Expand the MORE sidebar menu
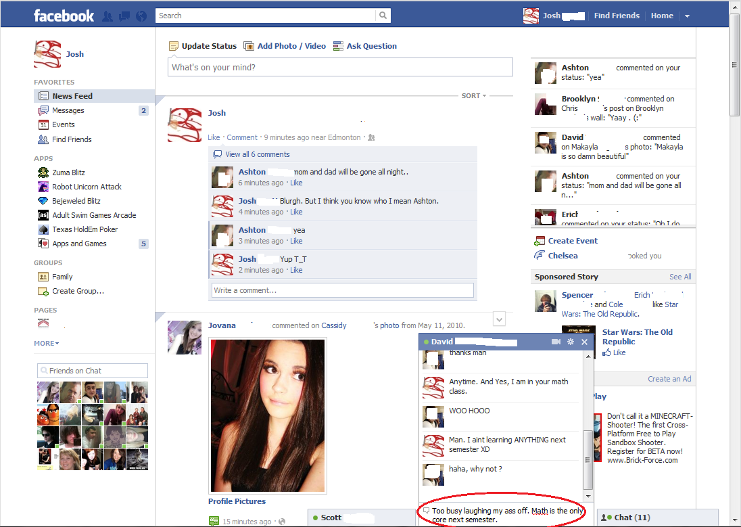The height and width of the screenshot is (527, 741). click(x=46, y=343)
